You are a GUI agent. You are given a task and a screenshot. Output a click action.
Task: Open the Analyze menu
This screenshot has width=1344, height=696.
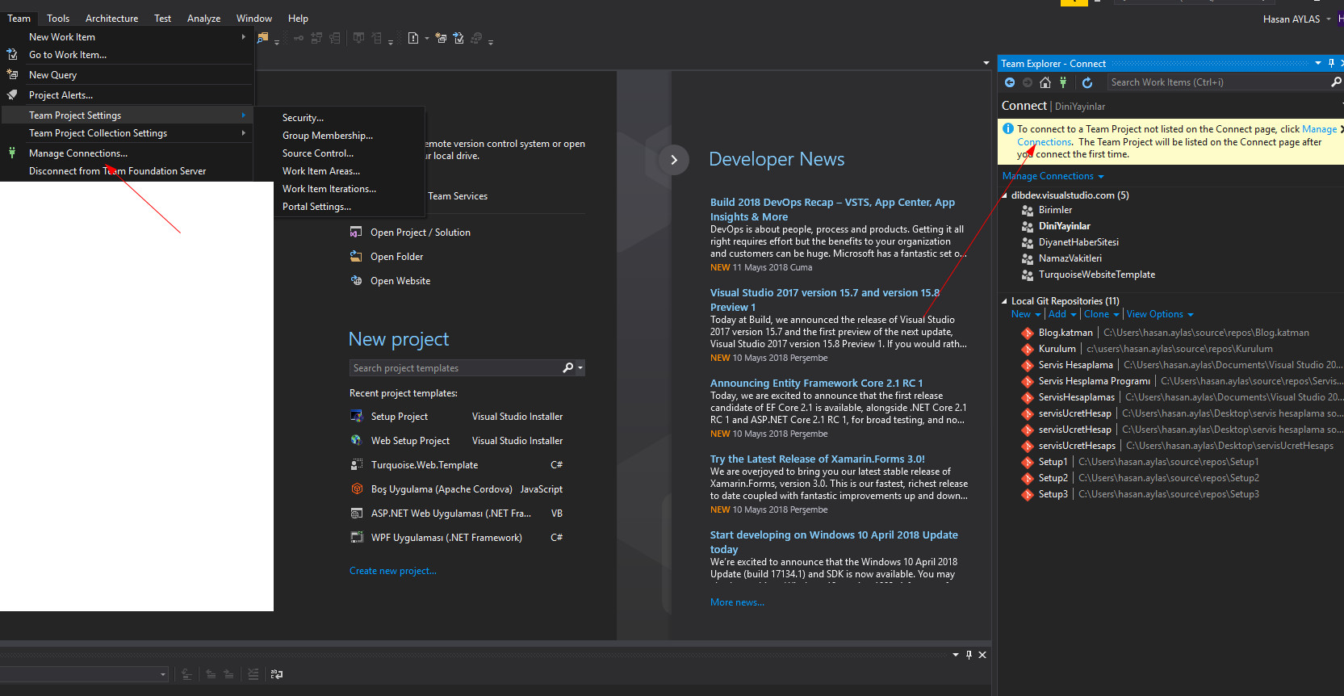(203, 19)
